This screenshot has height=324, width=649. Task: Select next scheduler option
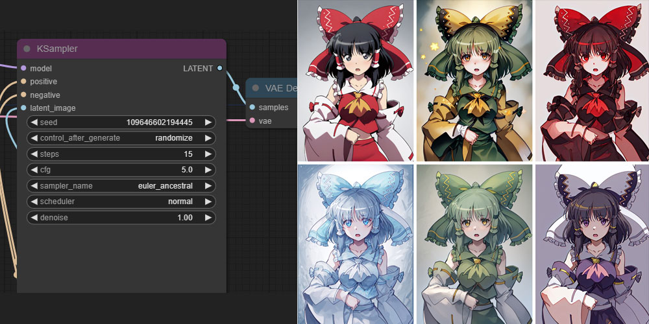pos(208,202)
